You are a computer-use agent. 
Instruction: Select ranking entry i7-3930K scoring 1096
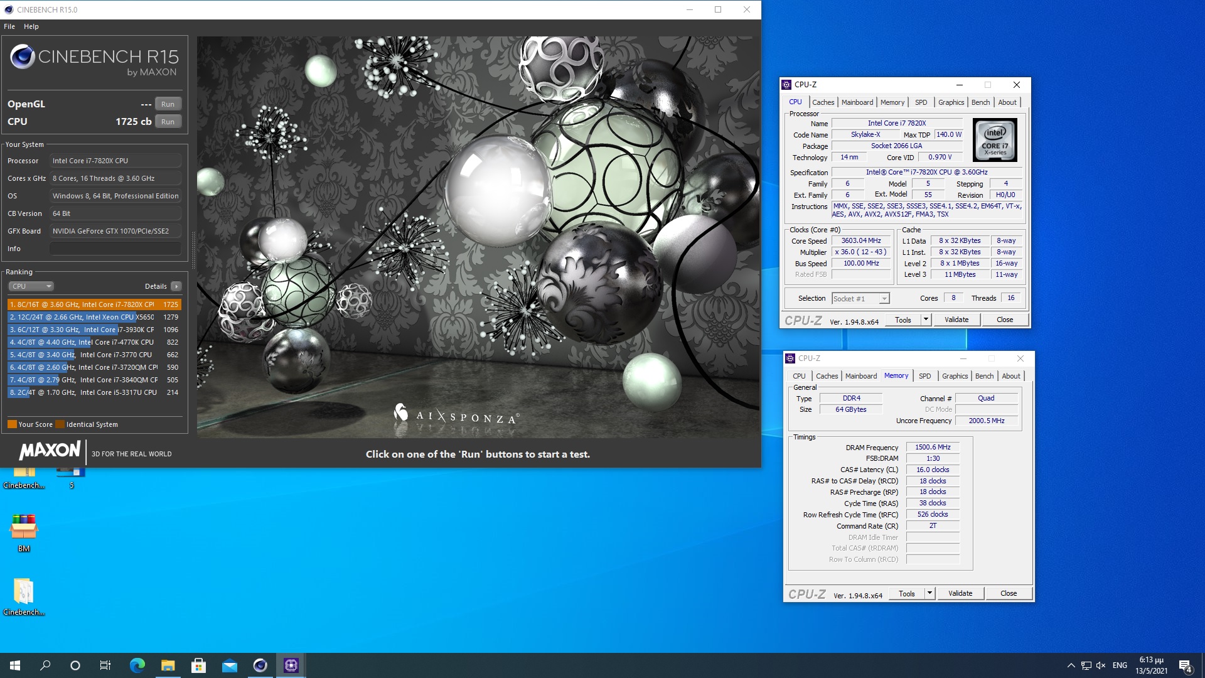[x=94, y=330]
